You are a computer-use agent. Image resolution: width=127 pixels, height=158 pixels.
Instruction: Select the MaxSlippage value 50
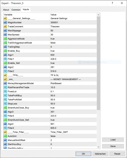52,31
